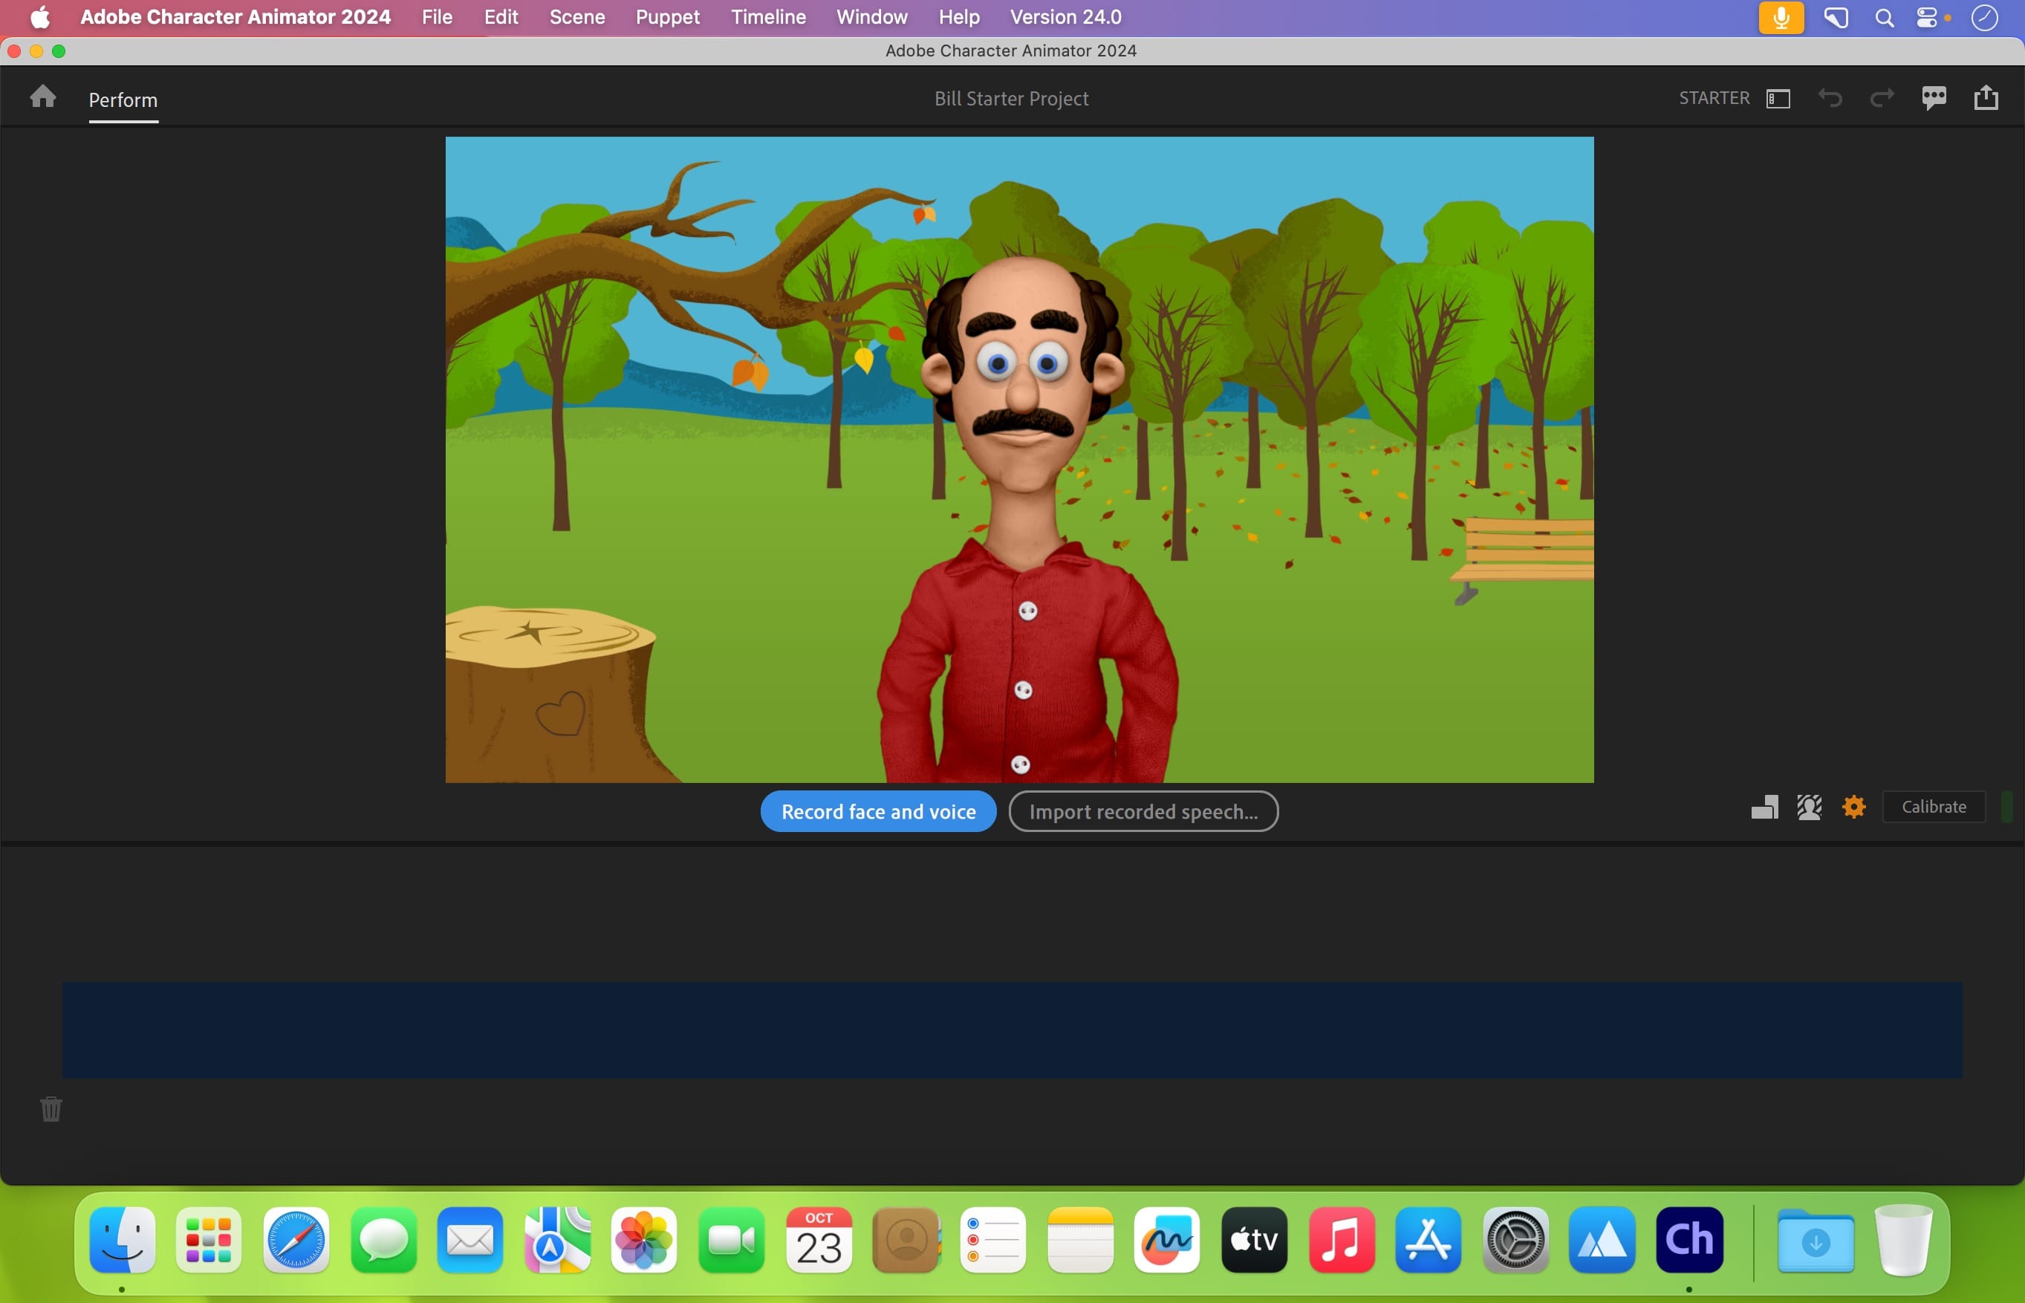Open Character Animator from the Dock

click(x=1688, y=1240)
